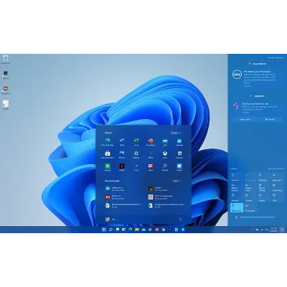Open the PicsArt pinned app
The height and width of the screenshot is (287, 287).
pos(165,167)
